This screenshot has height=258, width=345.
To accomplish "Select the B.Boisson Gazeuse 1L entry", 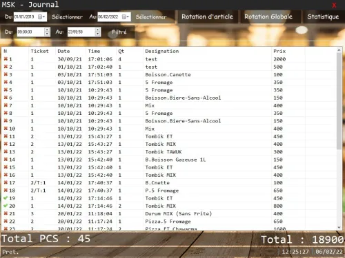I will click(x=175, y=160).
